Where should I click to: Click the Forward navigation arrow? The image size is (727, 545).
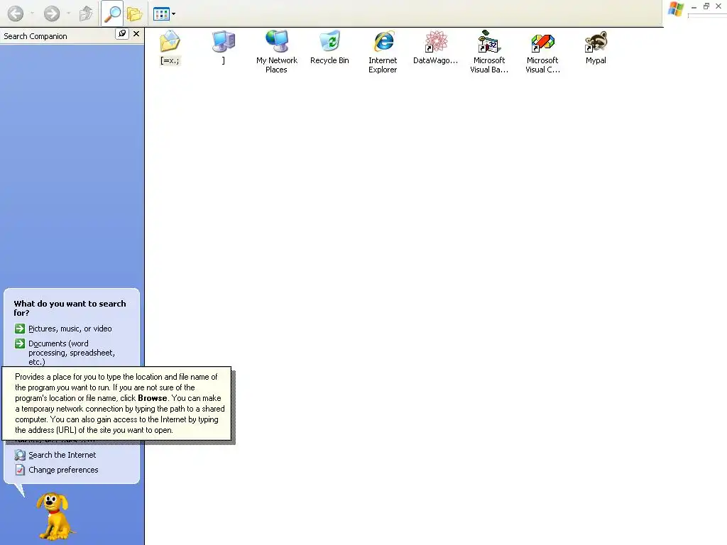[51, 13]
